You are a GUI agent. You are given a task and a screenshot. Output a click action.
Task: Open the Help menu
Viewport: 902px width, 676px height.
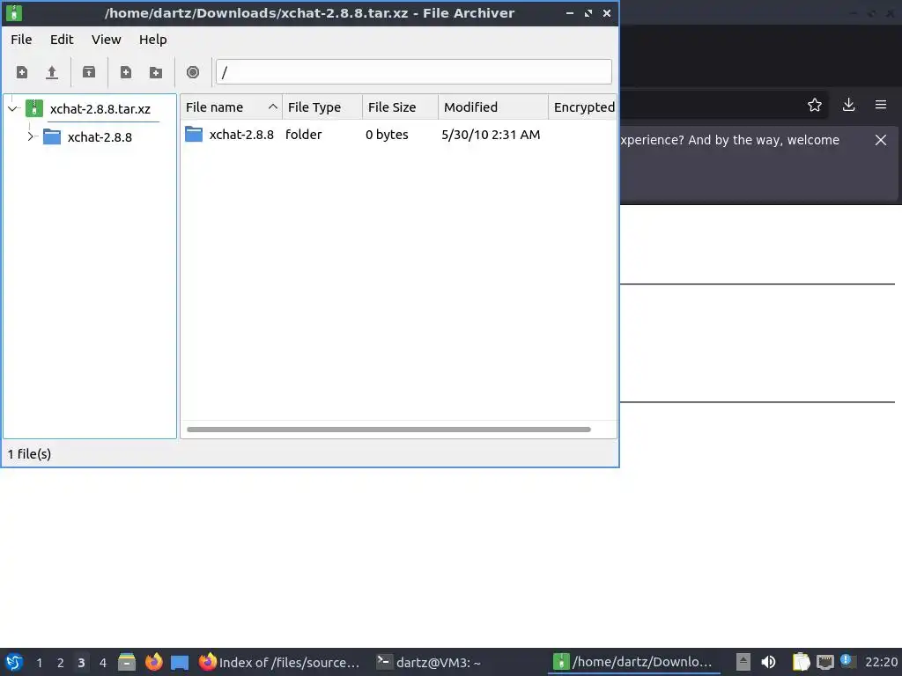[x=153, y=40]
